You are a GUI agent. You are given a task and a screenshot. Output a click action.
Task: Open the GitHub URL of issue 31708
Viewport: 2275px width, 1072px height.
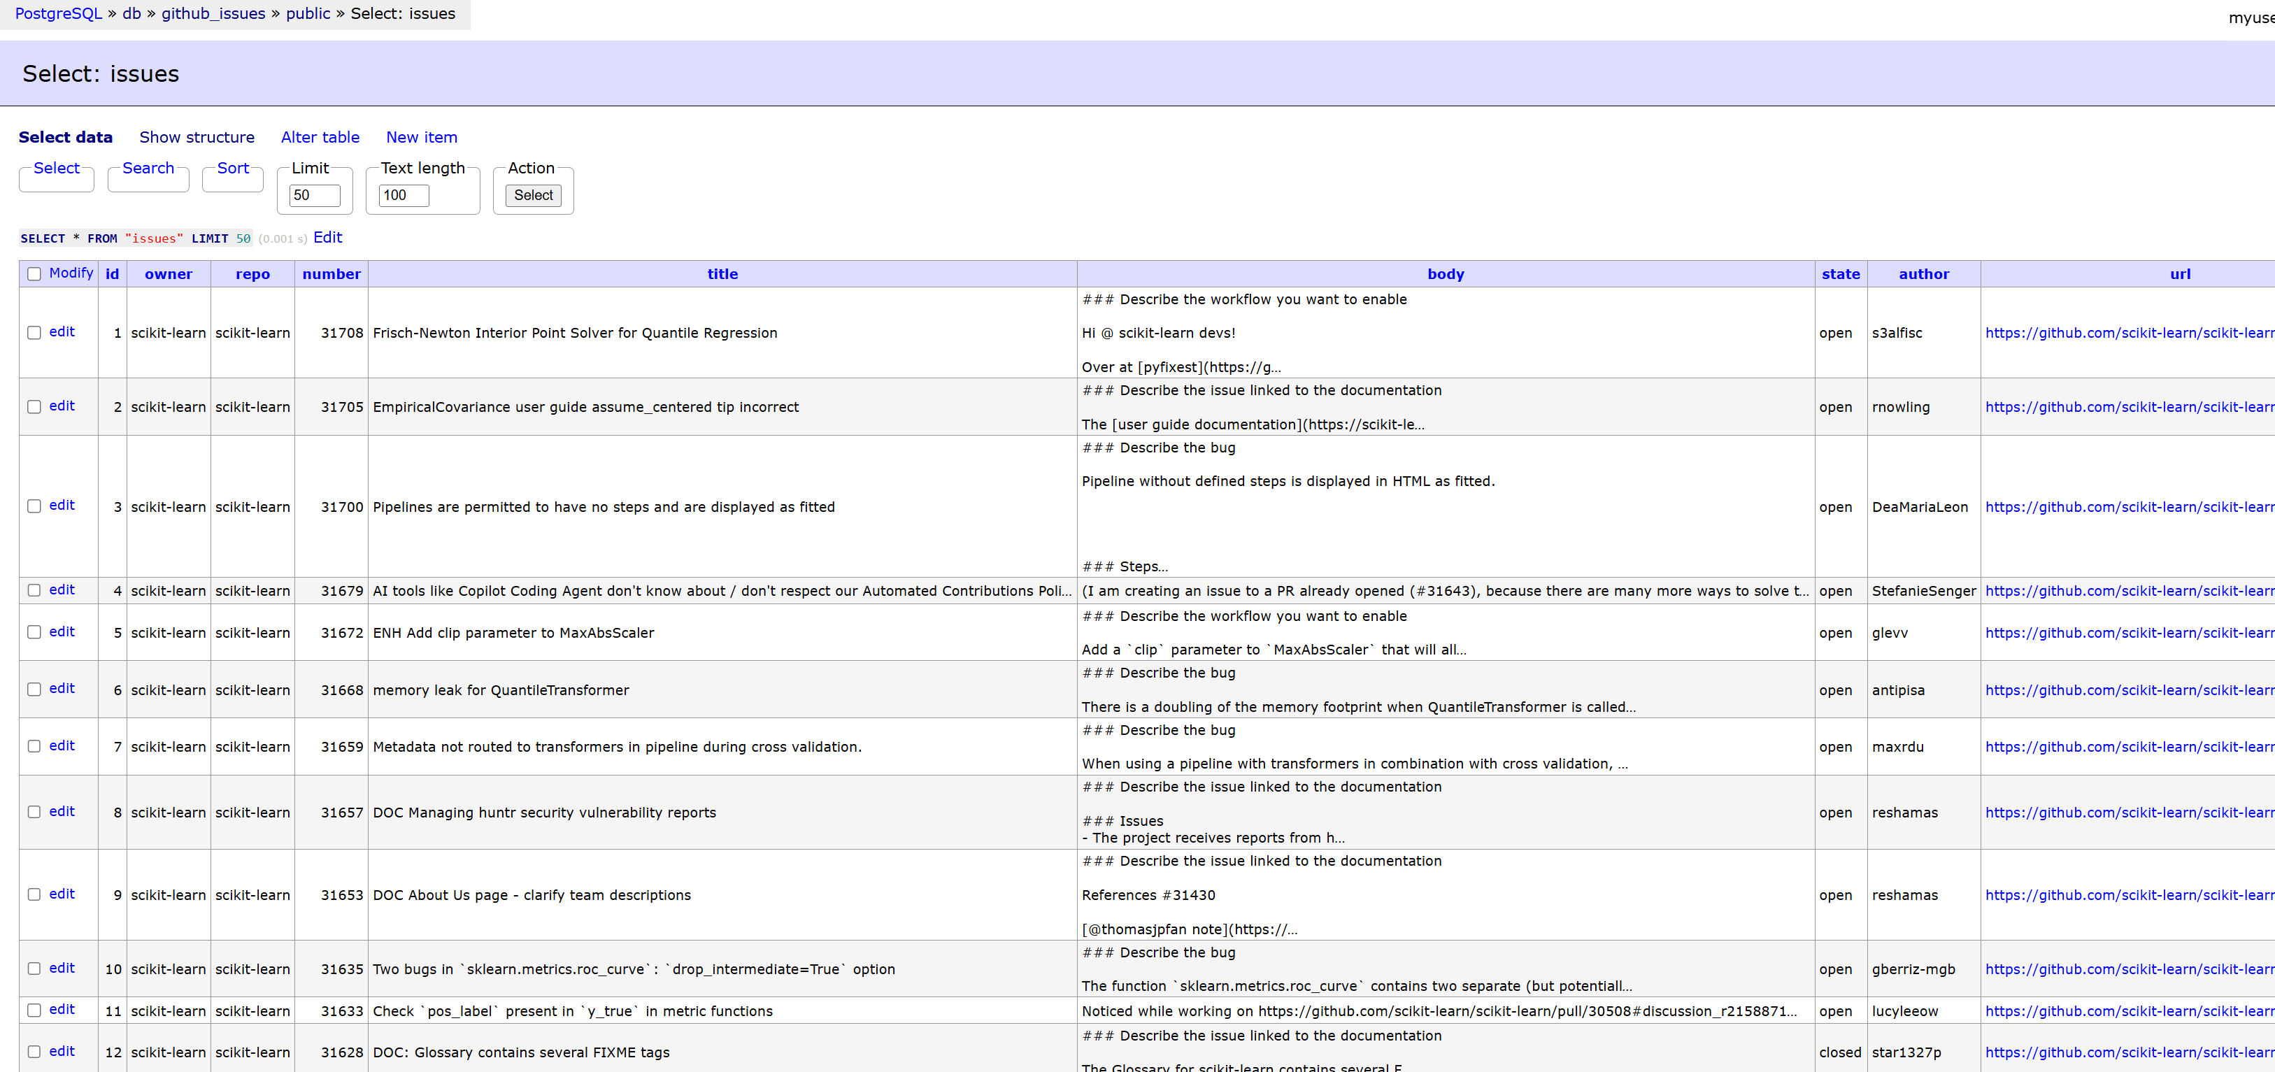pos(2128,333)
